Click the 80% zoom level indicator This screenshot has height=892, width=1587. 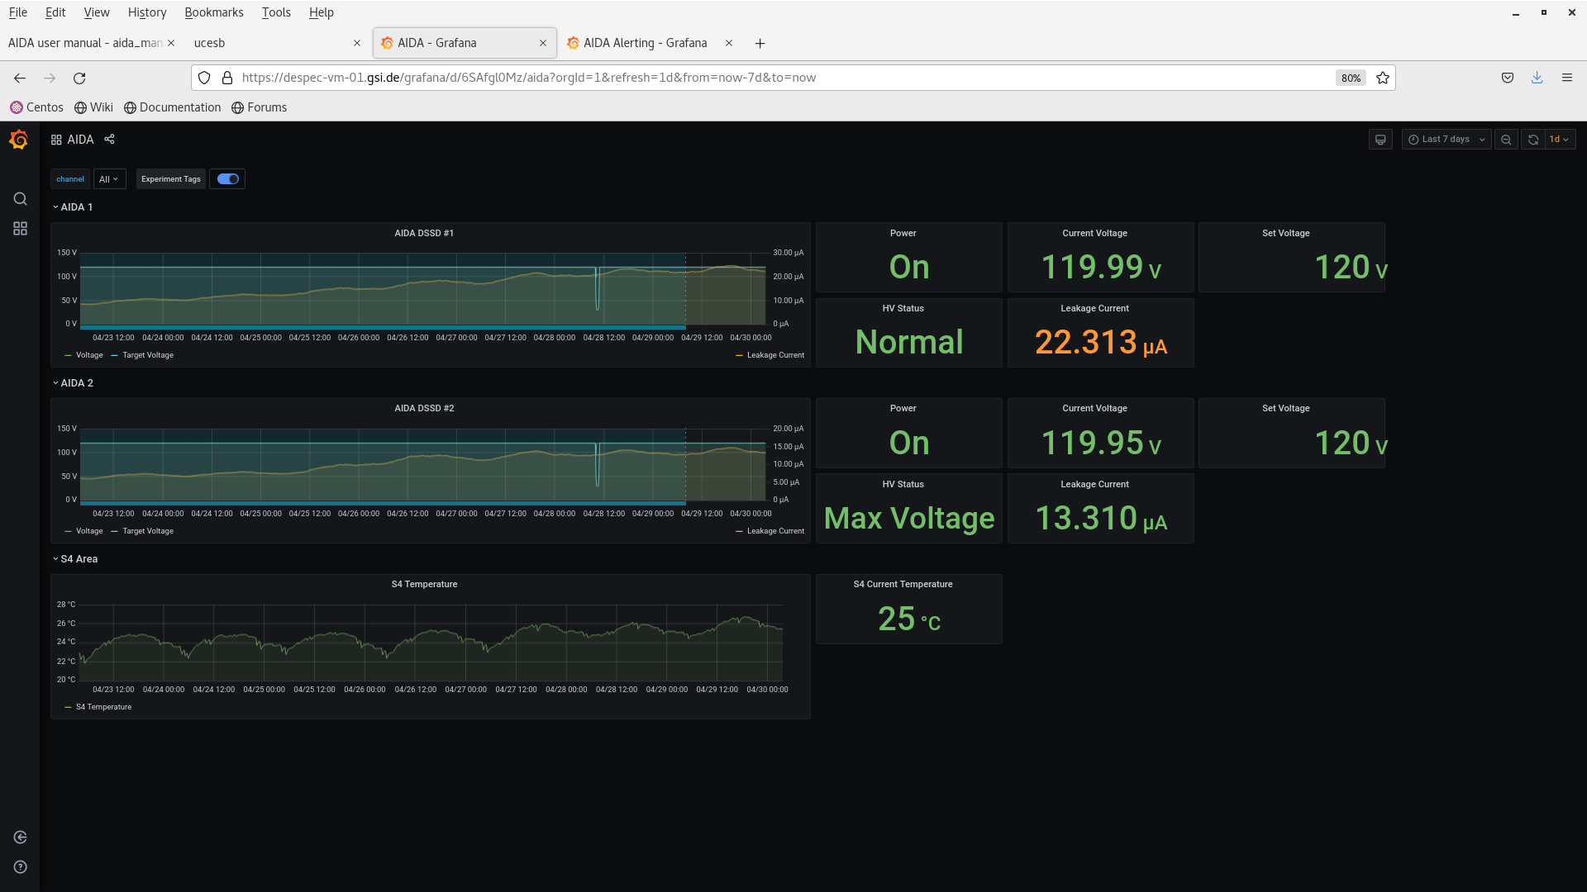[x=1351, y=78]
